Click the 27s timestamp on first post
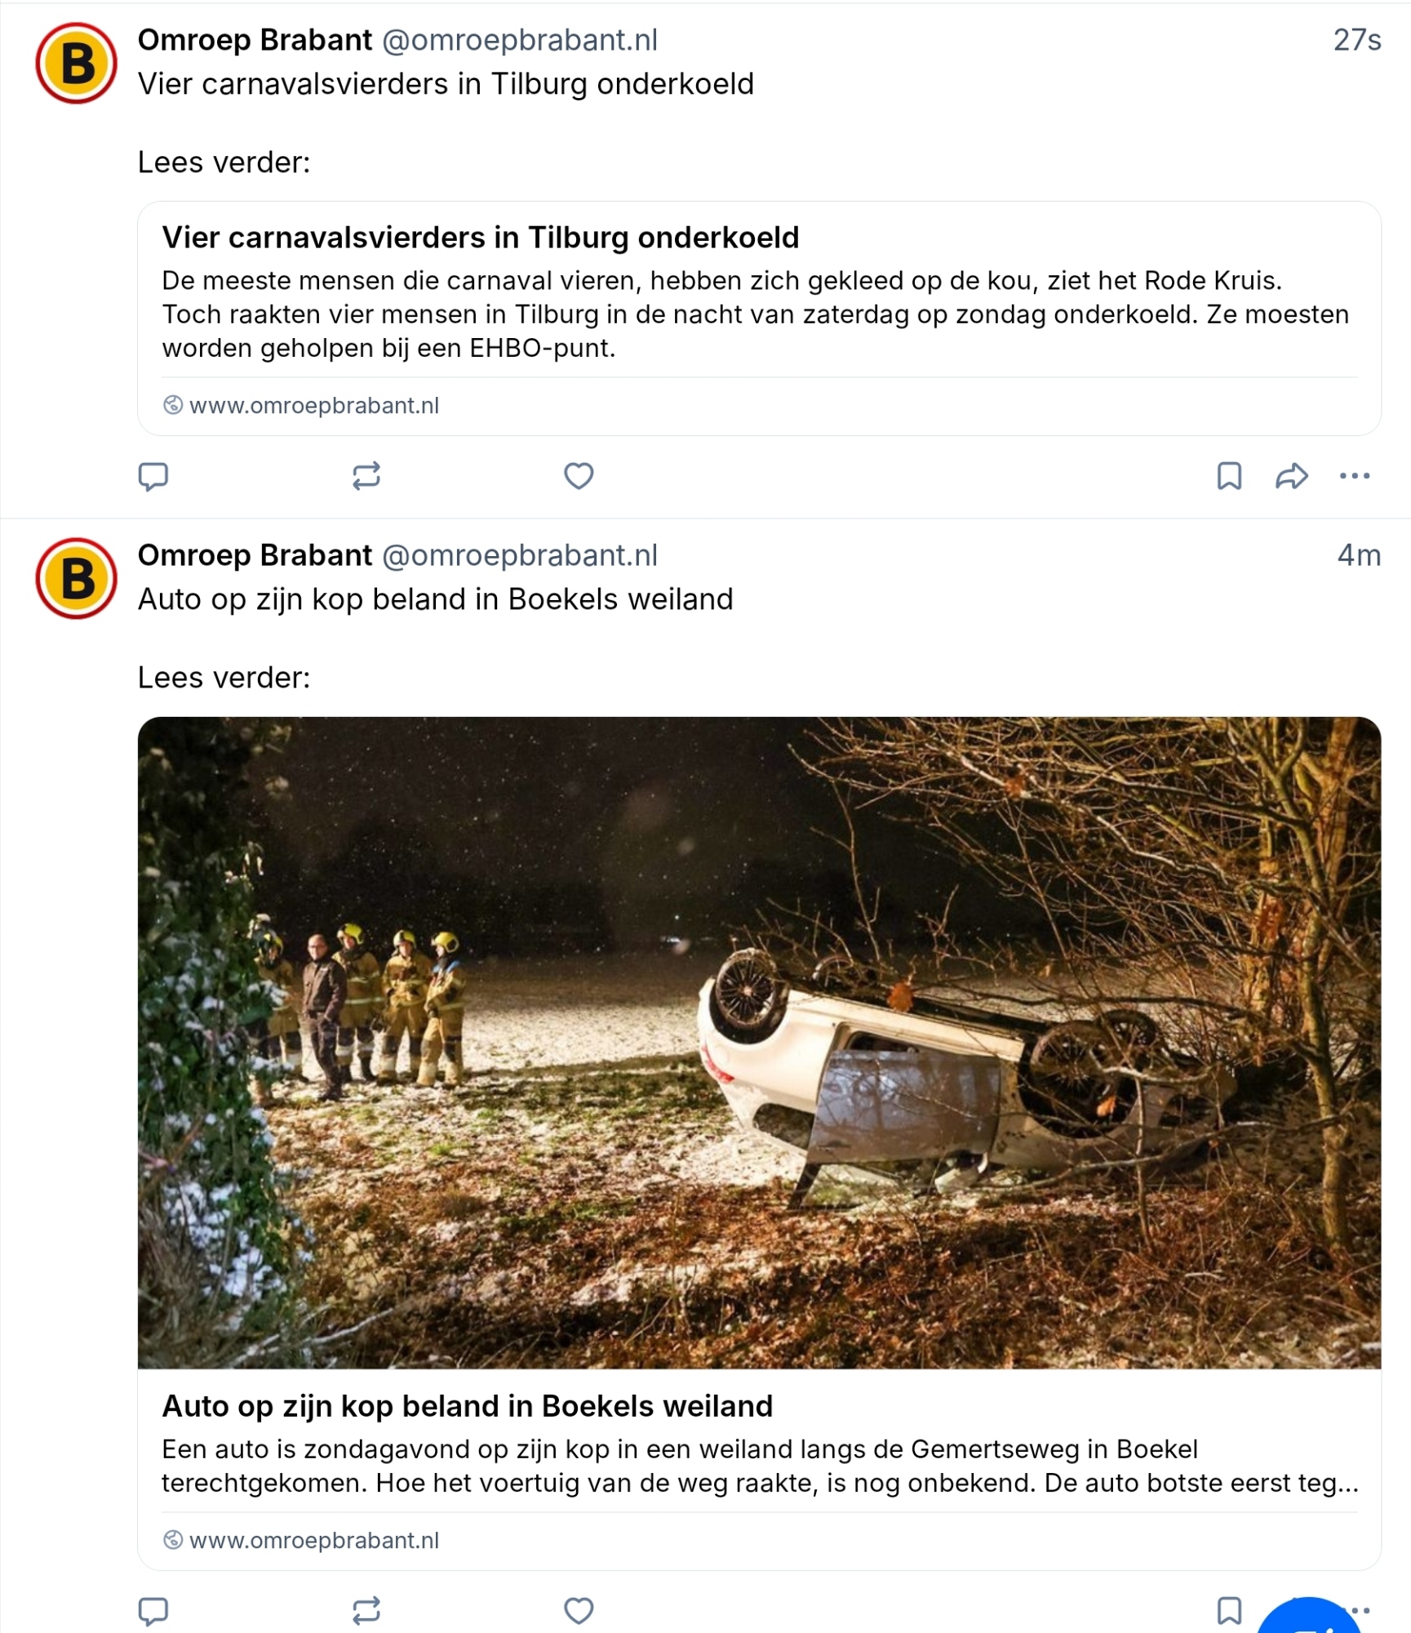 (1356, 40)
